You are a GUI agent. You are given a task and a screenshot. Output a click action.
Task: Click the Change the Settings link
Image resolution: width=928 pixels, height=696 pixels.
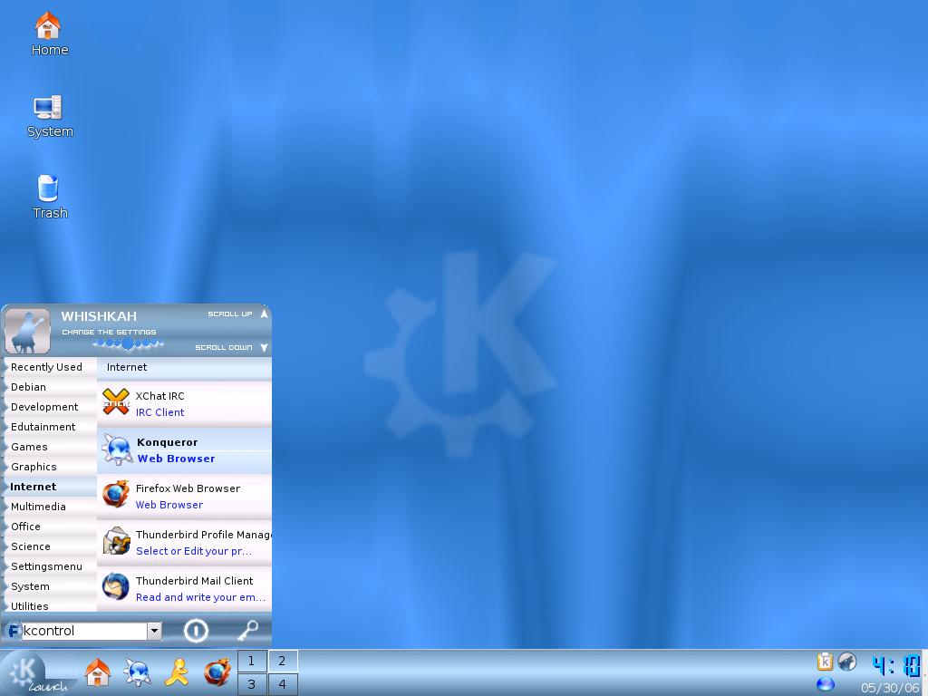109,332
